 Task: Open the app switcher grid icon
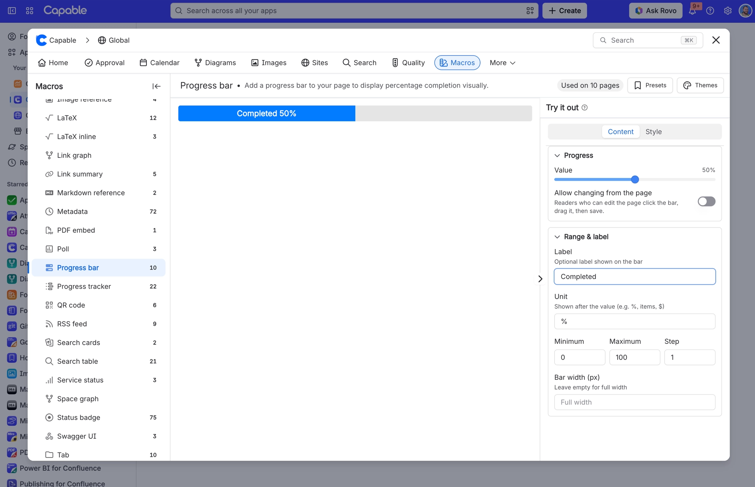29,11
